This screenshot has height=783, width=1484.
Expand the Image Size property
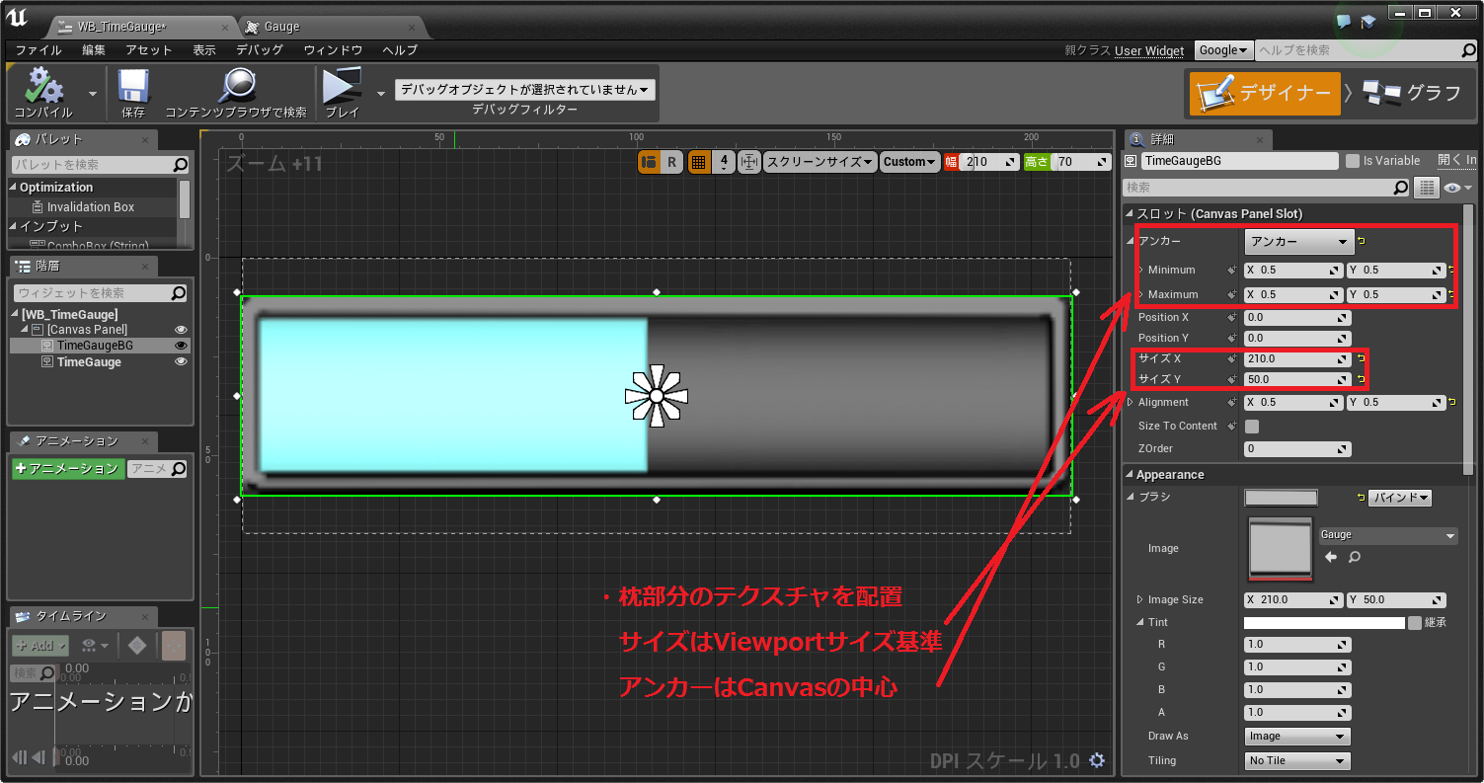pyautogui.click(x=1139, y=599)
